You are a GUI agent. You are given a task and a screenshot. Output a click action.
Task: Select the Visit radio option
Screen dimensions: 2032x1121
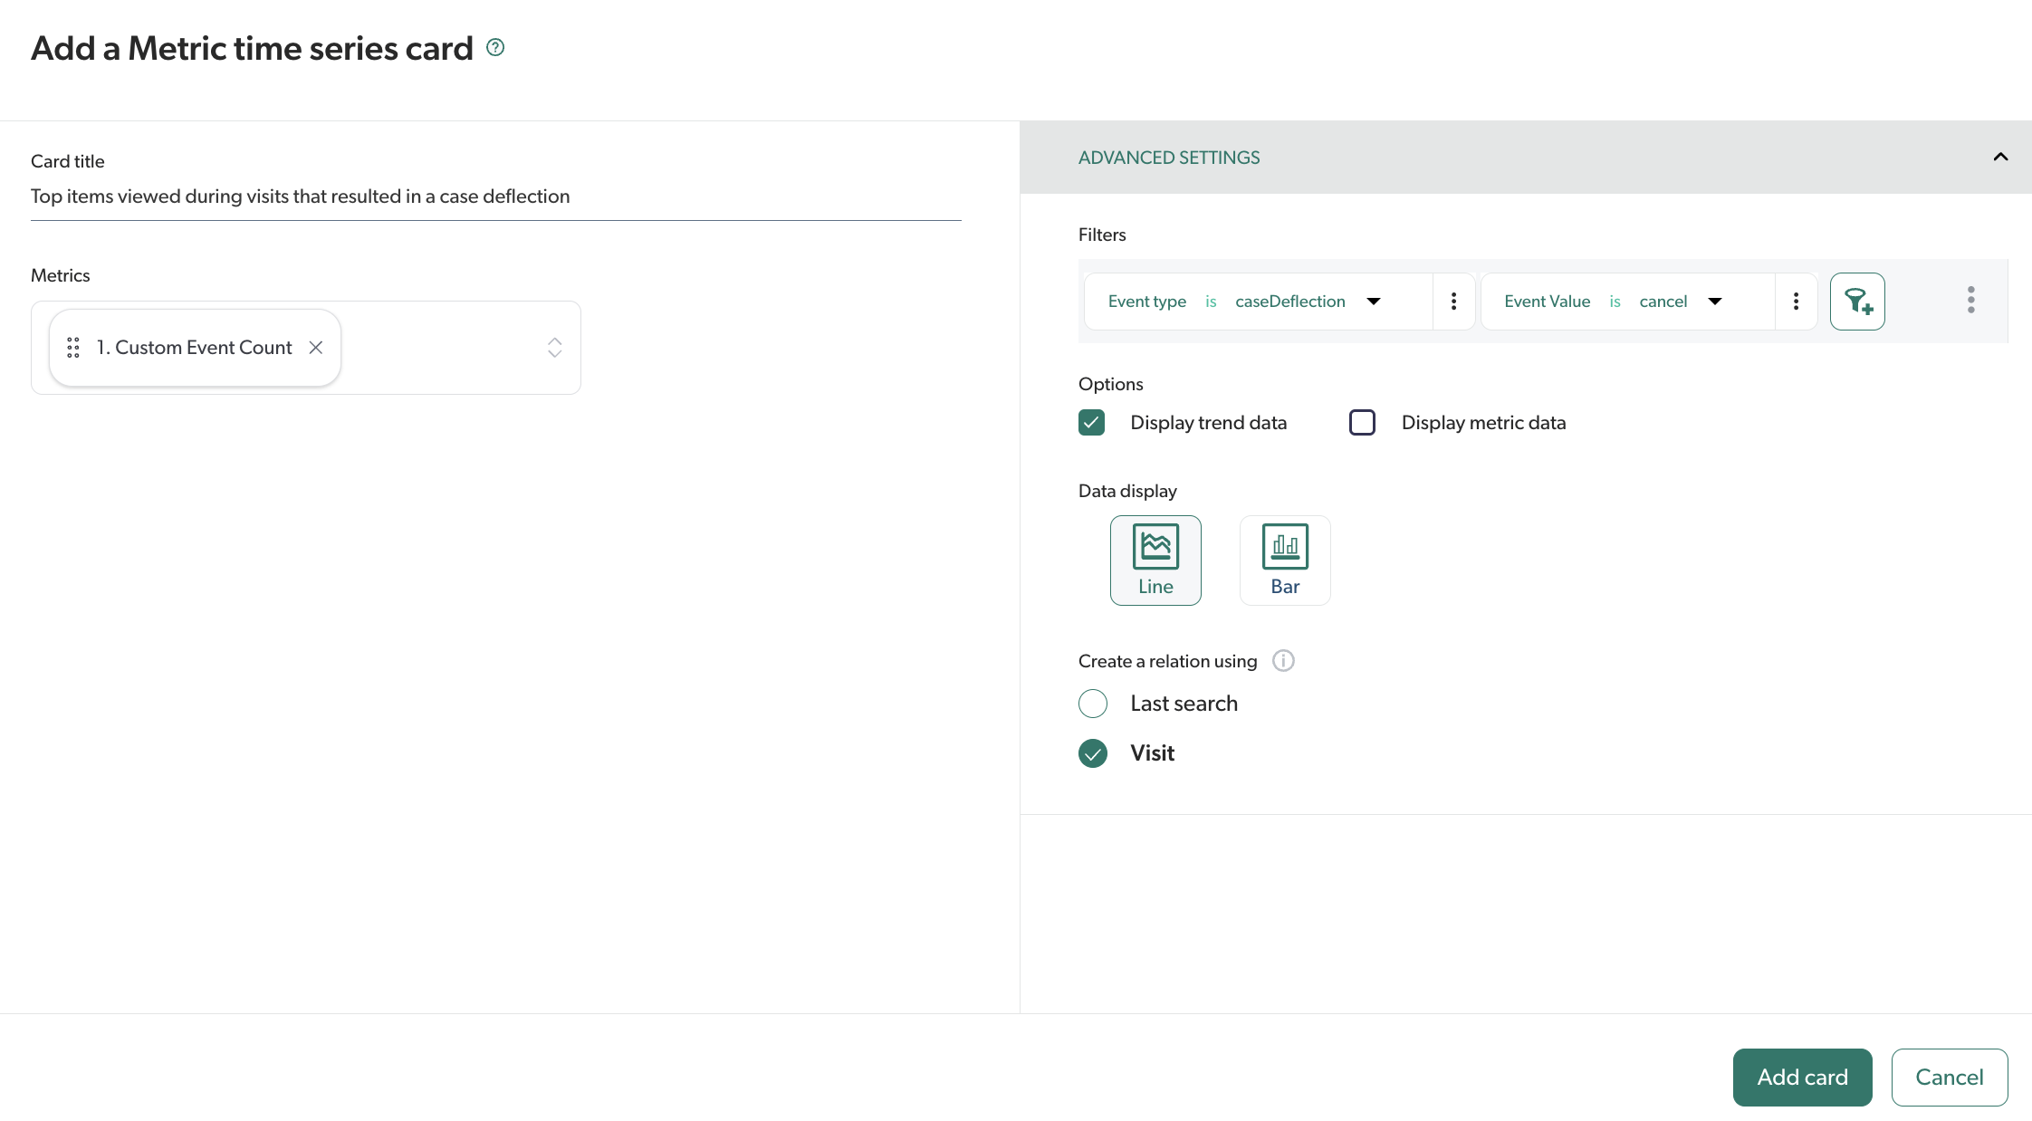[1093, 753]
